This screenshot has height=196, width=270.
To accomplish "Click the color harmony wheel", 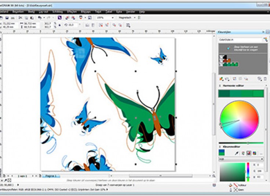I will click(240, 120).
